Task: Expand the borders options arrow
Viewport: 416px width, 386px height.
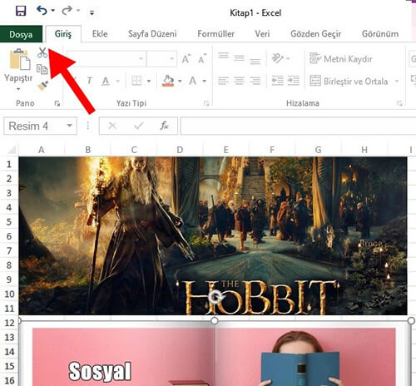Action: coord(149,81)
